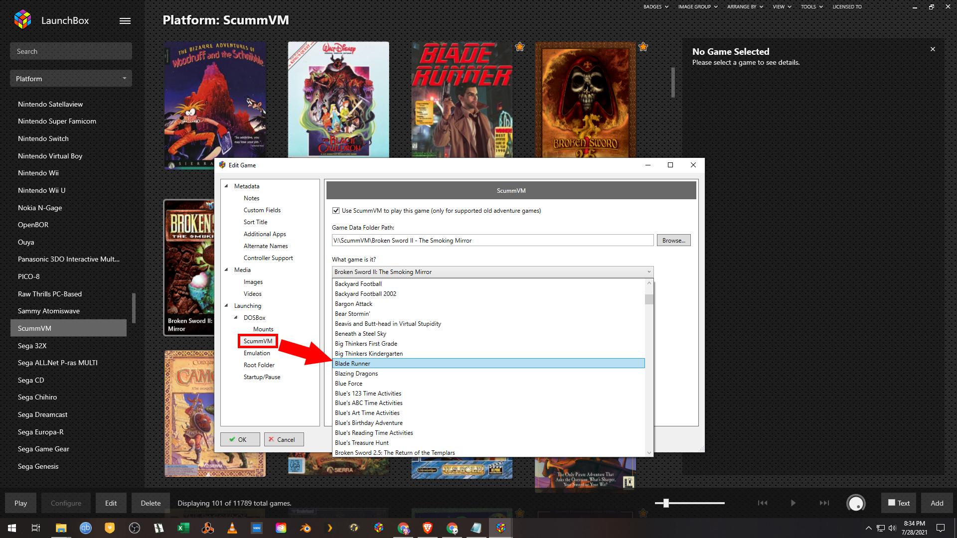The height and width of the screenshot is (538, 957).
Task: Open the Arrange By menu
Action: (745, 7)
